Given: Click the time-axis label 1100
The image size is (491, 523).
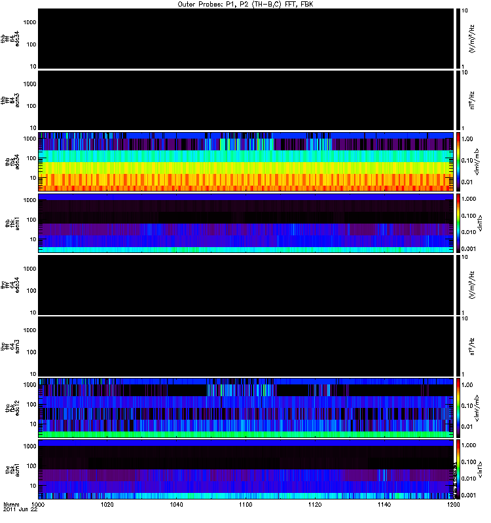Looking at the screenshot, I should [x=245, y=504].
